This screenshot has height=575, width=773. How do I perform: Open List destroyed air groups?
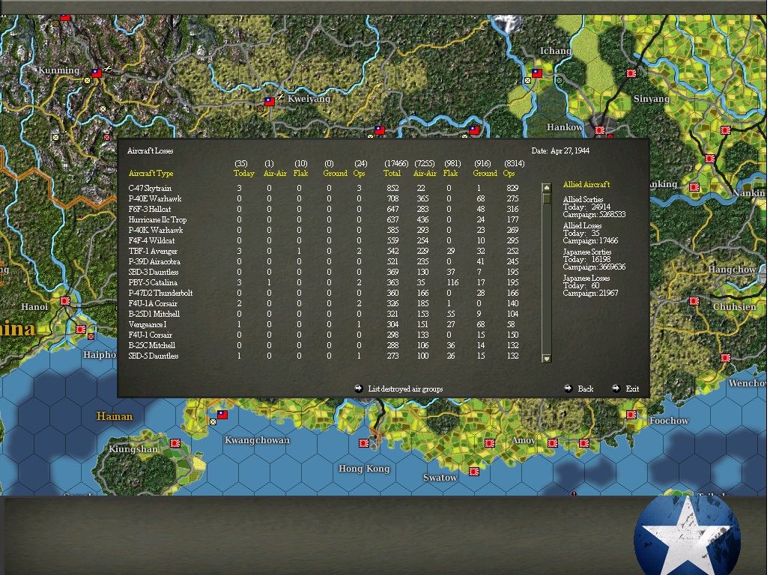[405, 389]
